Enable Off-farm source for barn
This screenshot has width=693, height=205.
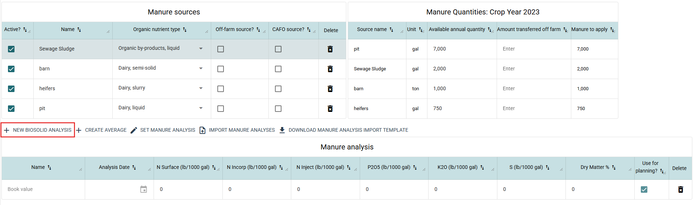pyautogui.click(x=221, y=69)
